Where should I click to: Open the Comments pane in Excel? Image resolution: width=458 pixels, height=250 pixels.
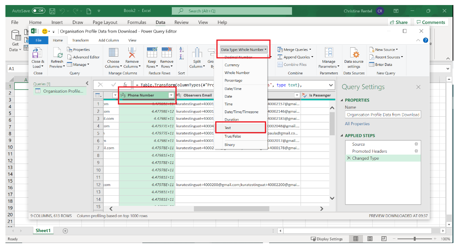pyautogui.click(x=431, y=22)
